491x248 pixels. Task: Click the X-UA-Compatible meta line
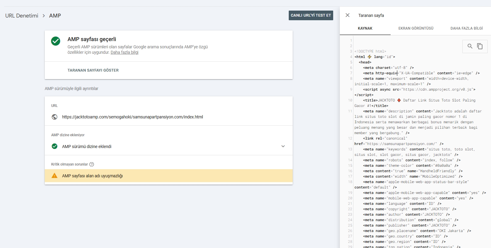coord(421,73)
